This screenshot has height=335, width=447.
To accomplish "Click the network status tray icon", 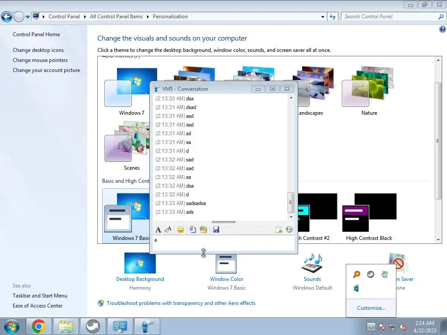I will 392,327.
